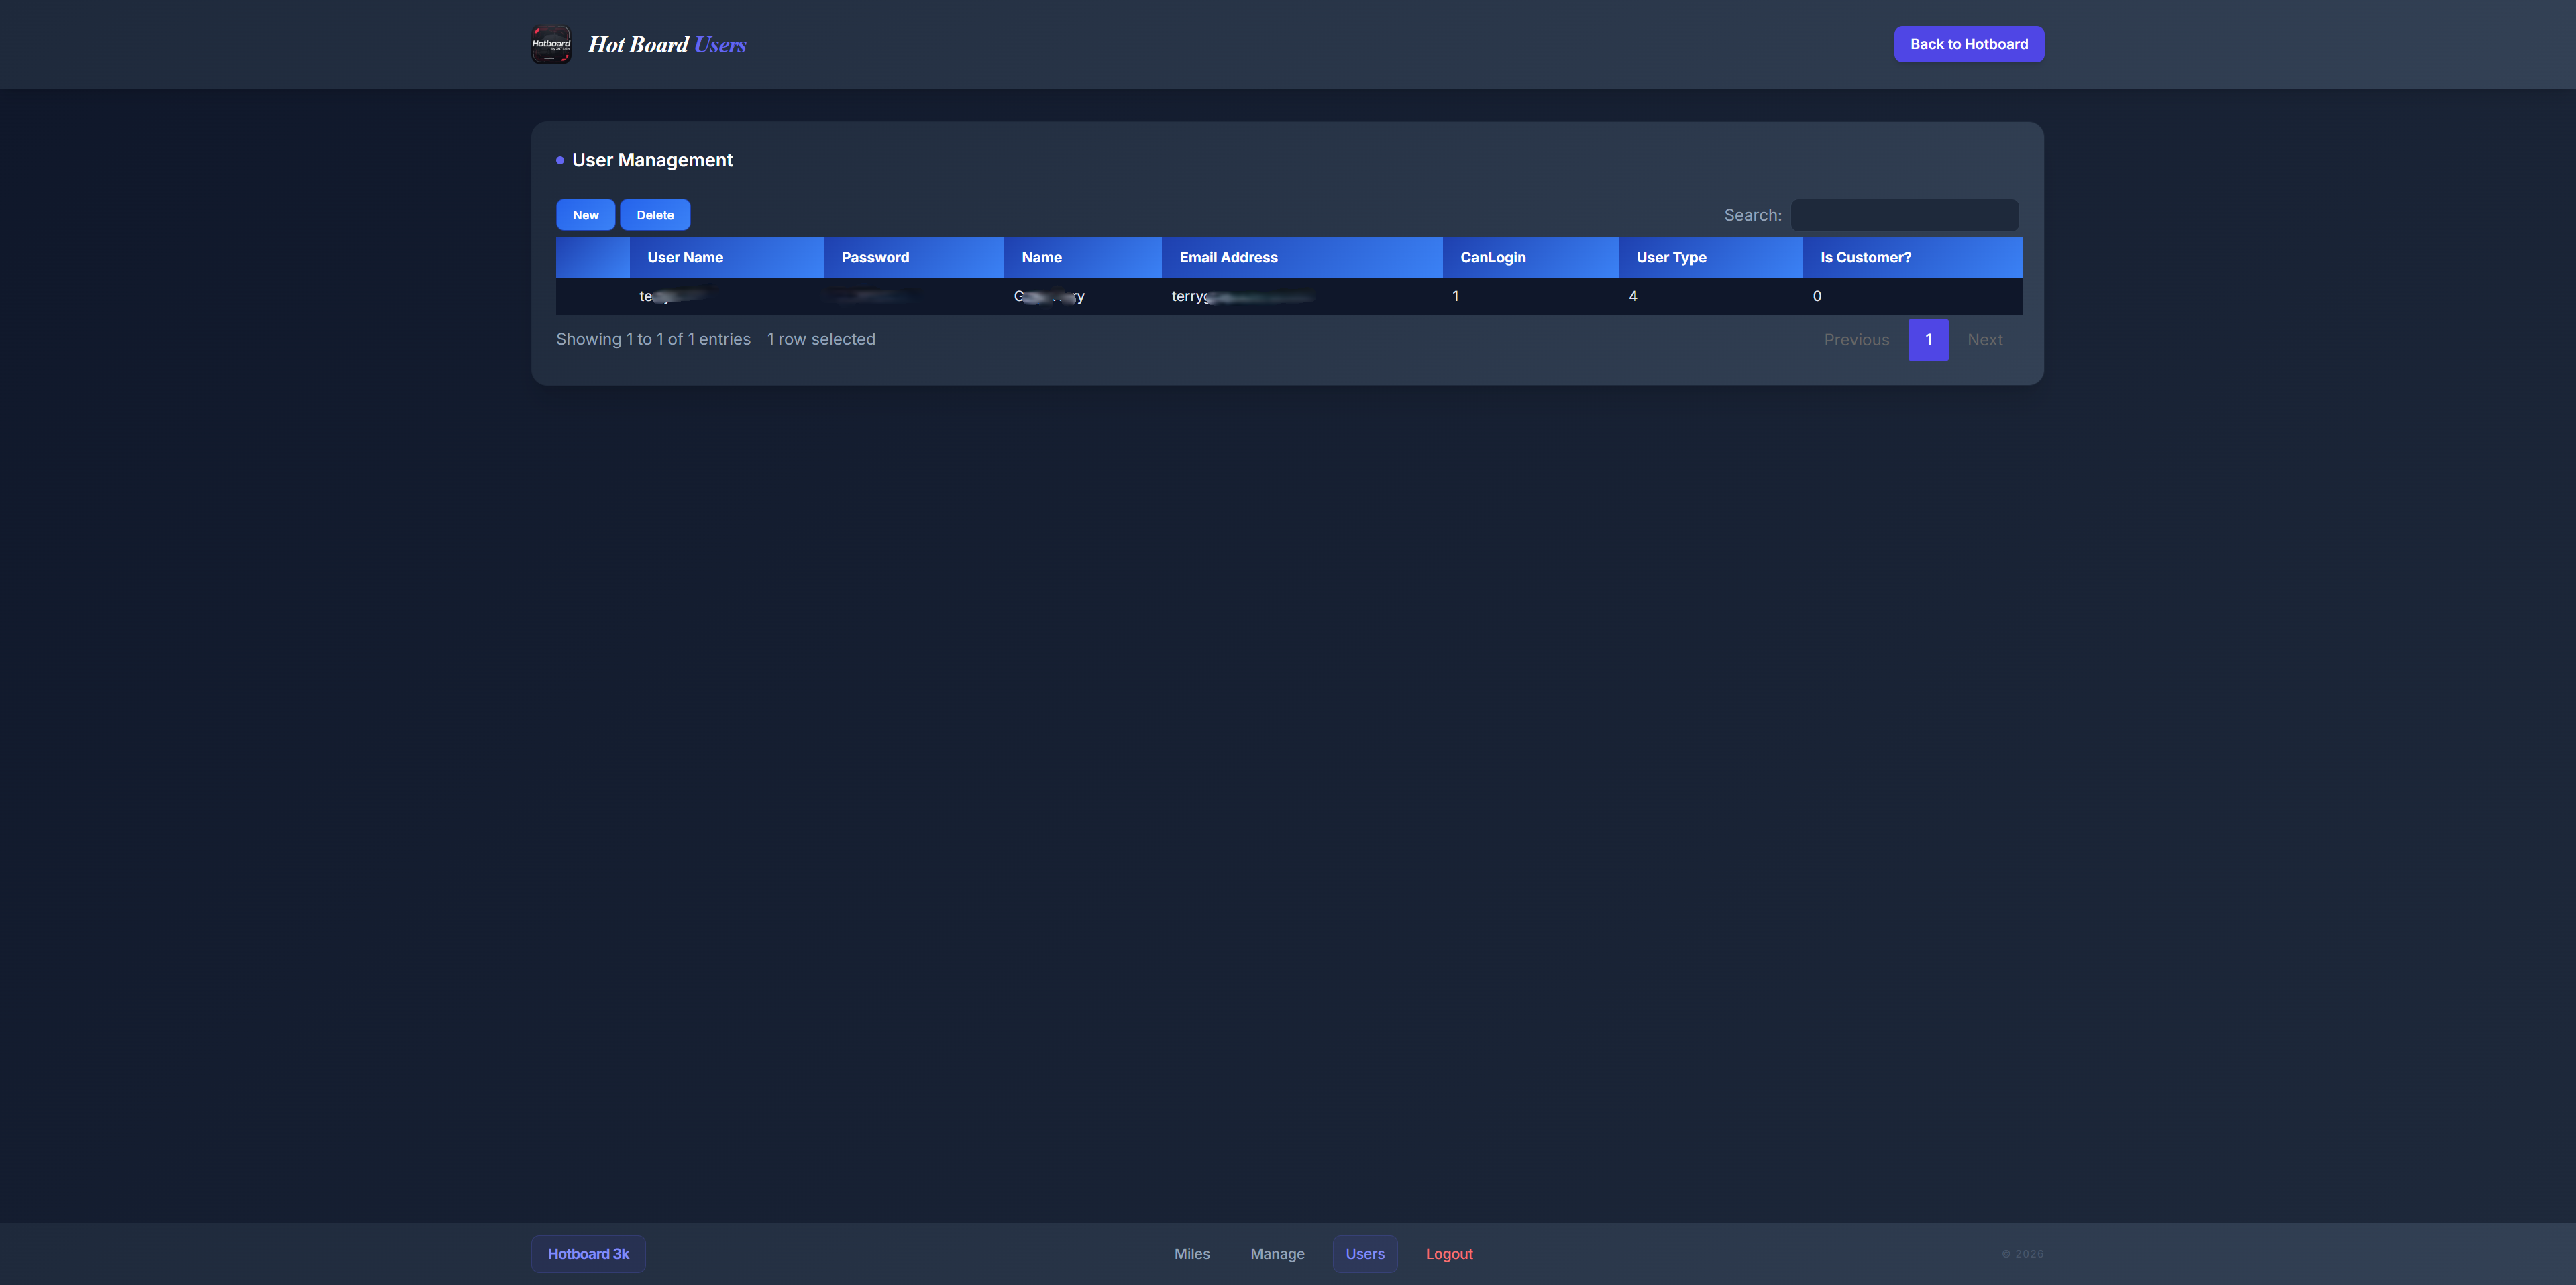Viewport: 2576px width, 1285px height.
Task: Sort by User Type column header
Action: 1670,257
